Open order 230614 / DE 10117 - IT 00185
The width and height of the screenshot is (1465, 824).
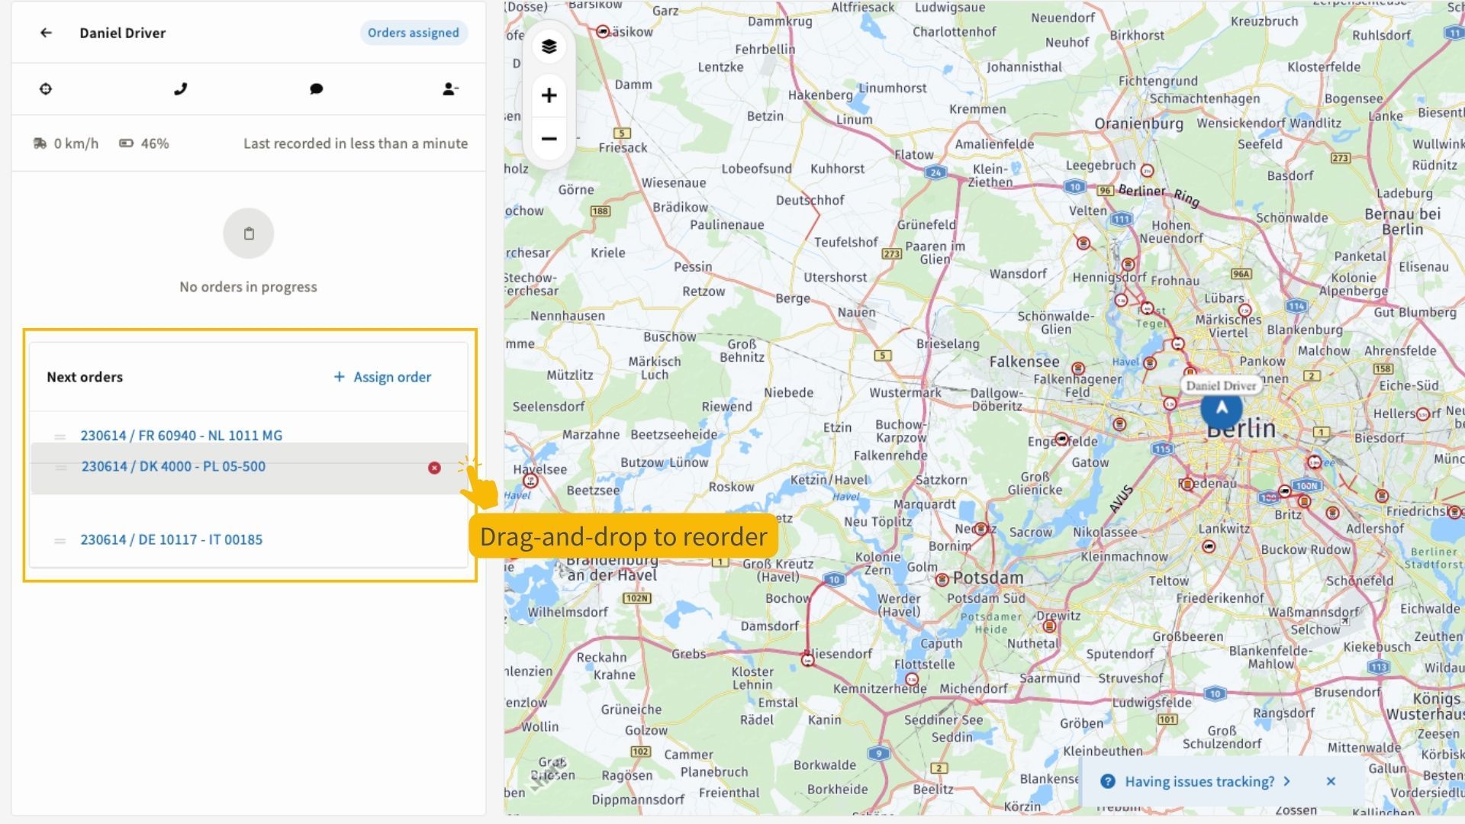coord(172,539)
